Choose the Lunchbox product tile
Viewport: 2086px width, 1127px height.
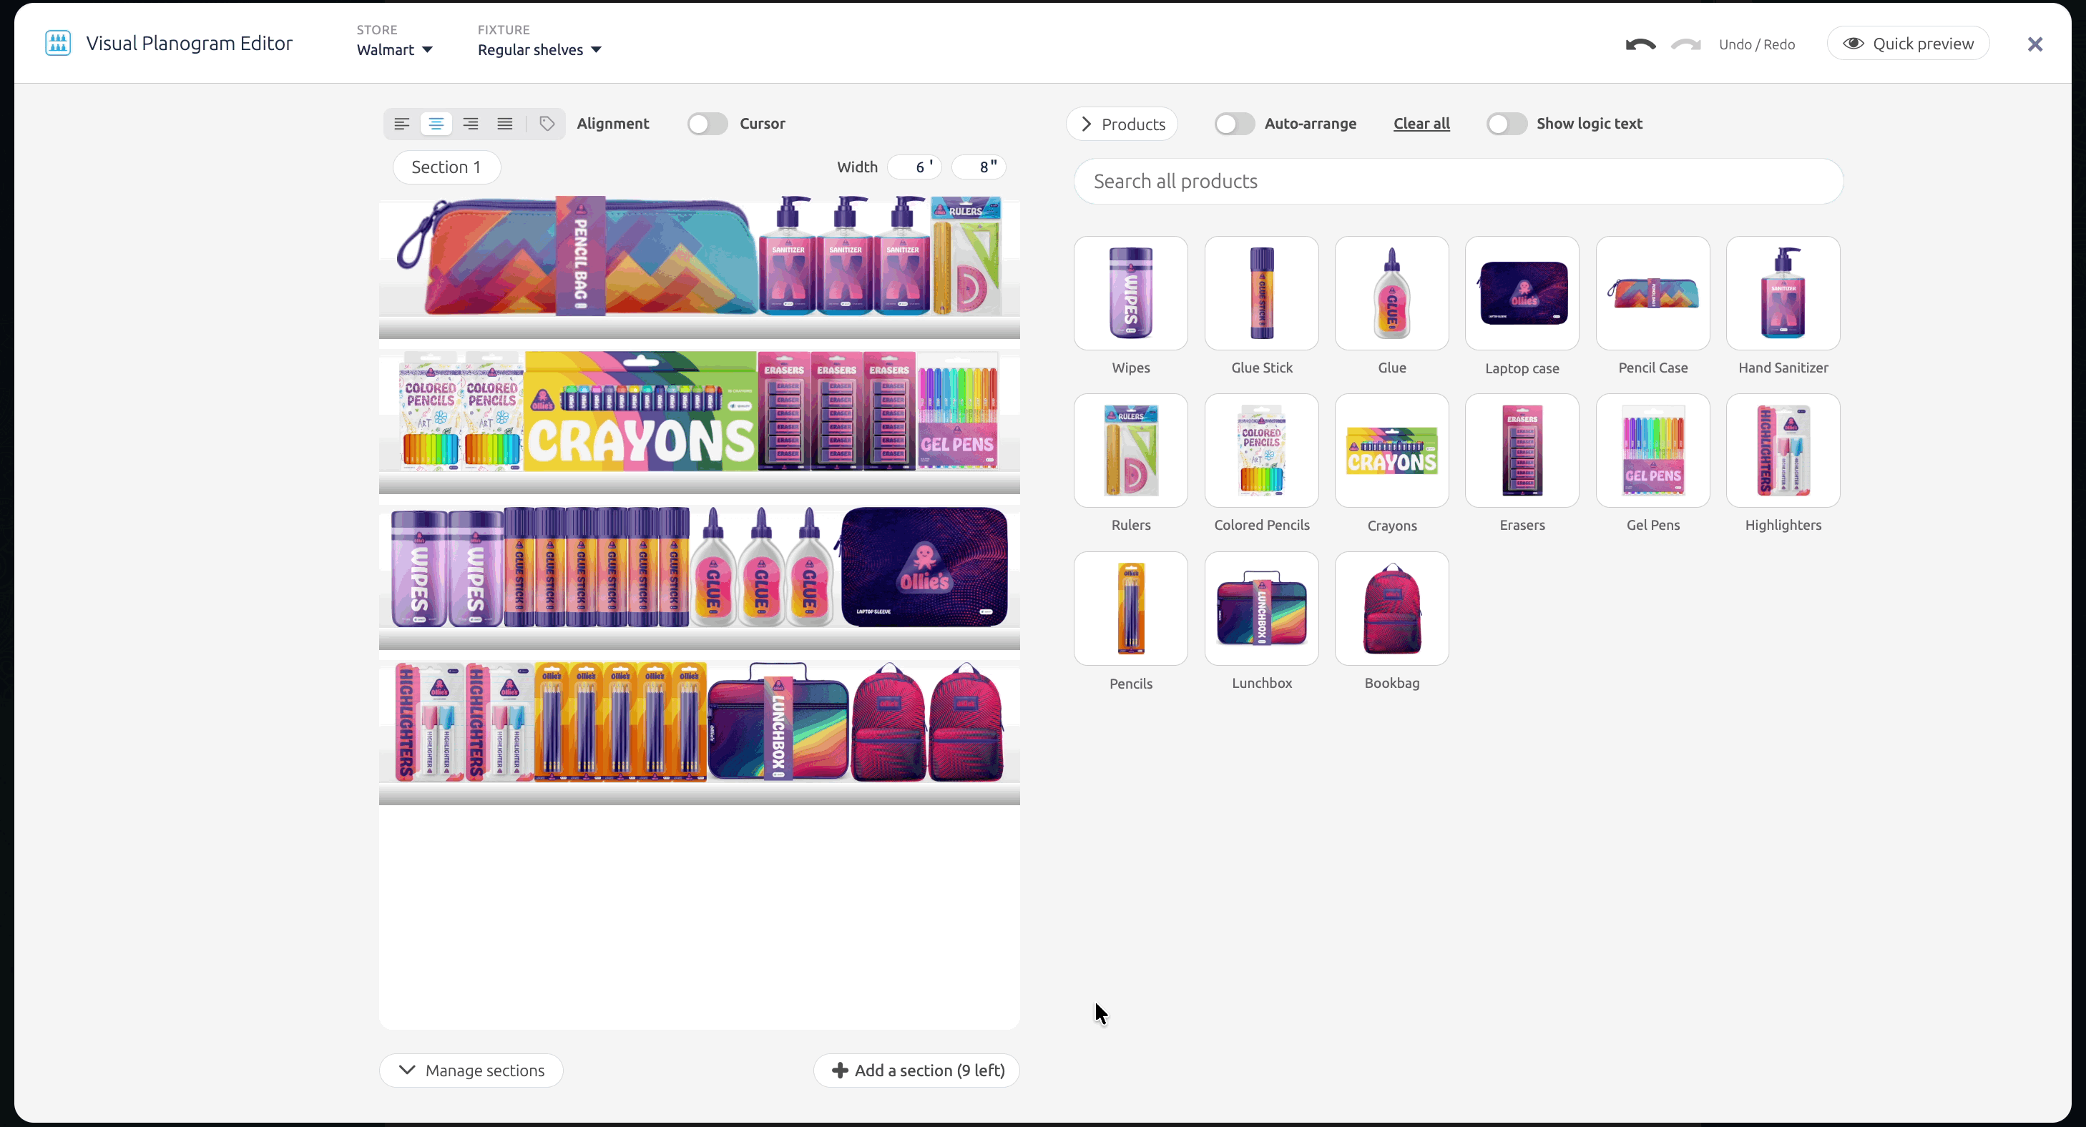tap(1262, 609)
